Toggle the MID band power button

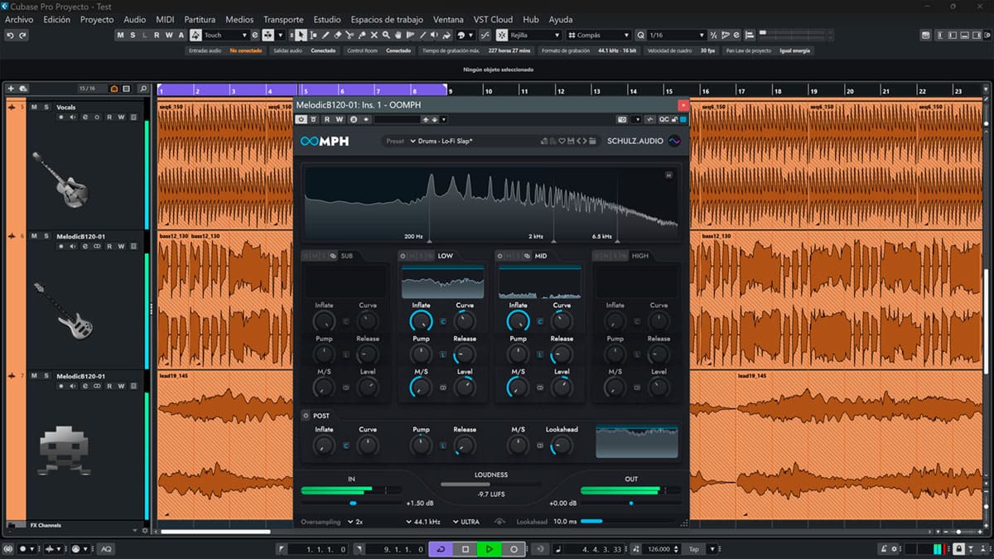499,256
